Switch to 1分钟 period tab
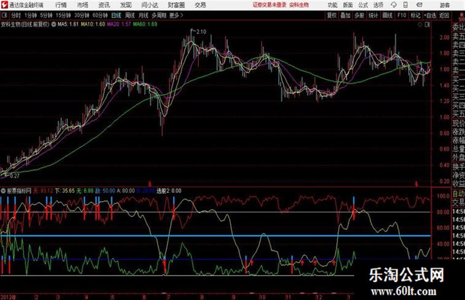This screenshot has width=465, height=300. point(31,15)
